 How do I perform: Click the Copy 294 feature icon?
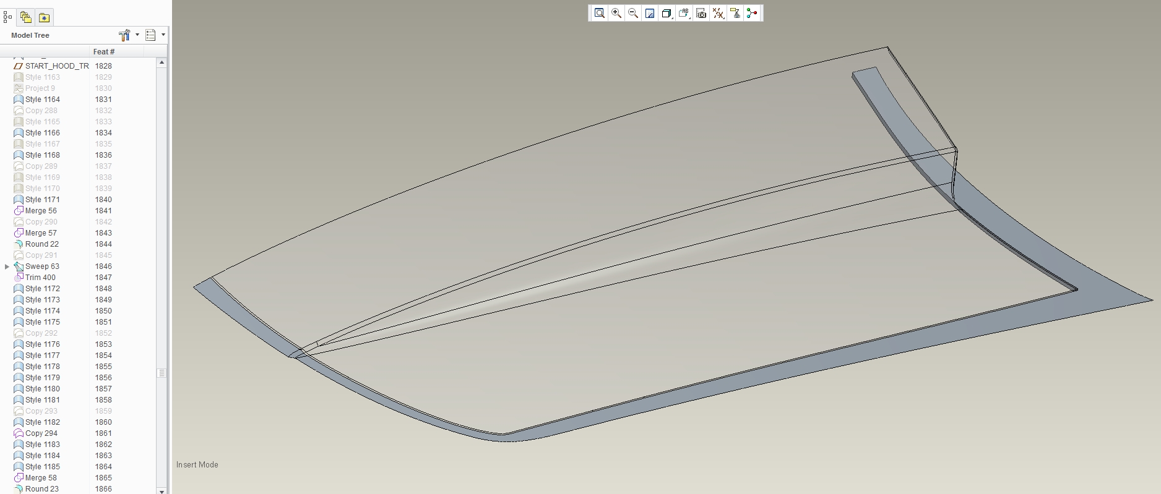pyautogui.click(x=19, y=433)
